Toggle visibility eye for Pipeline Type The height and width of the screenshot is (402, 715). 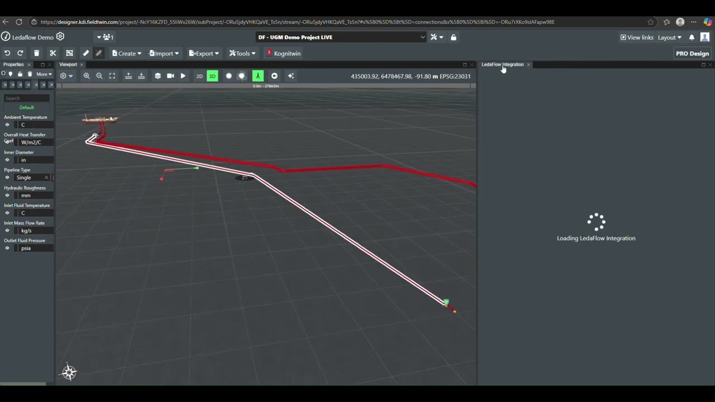pyautogui.click(x=7, y=178)
